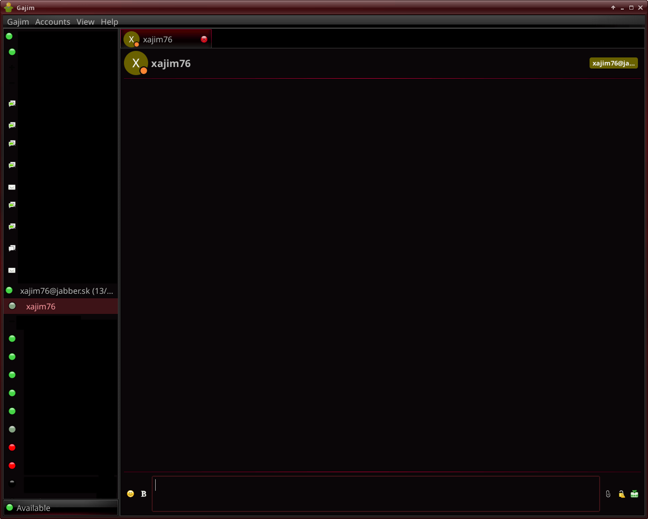The height and width of the screenshot is (519, 648).
Task: Select xajim76 contact in the roster
Action: click(41, 306)
